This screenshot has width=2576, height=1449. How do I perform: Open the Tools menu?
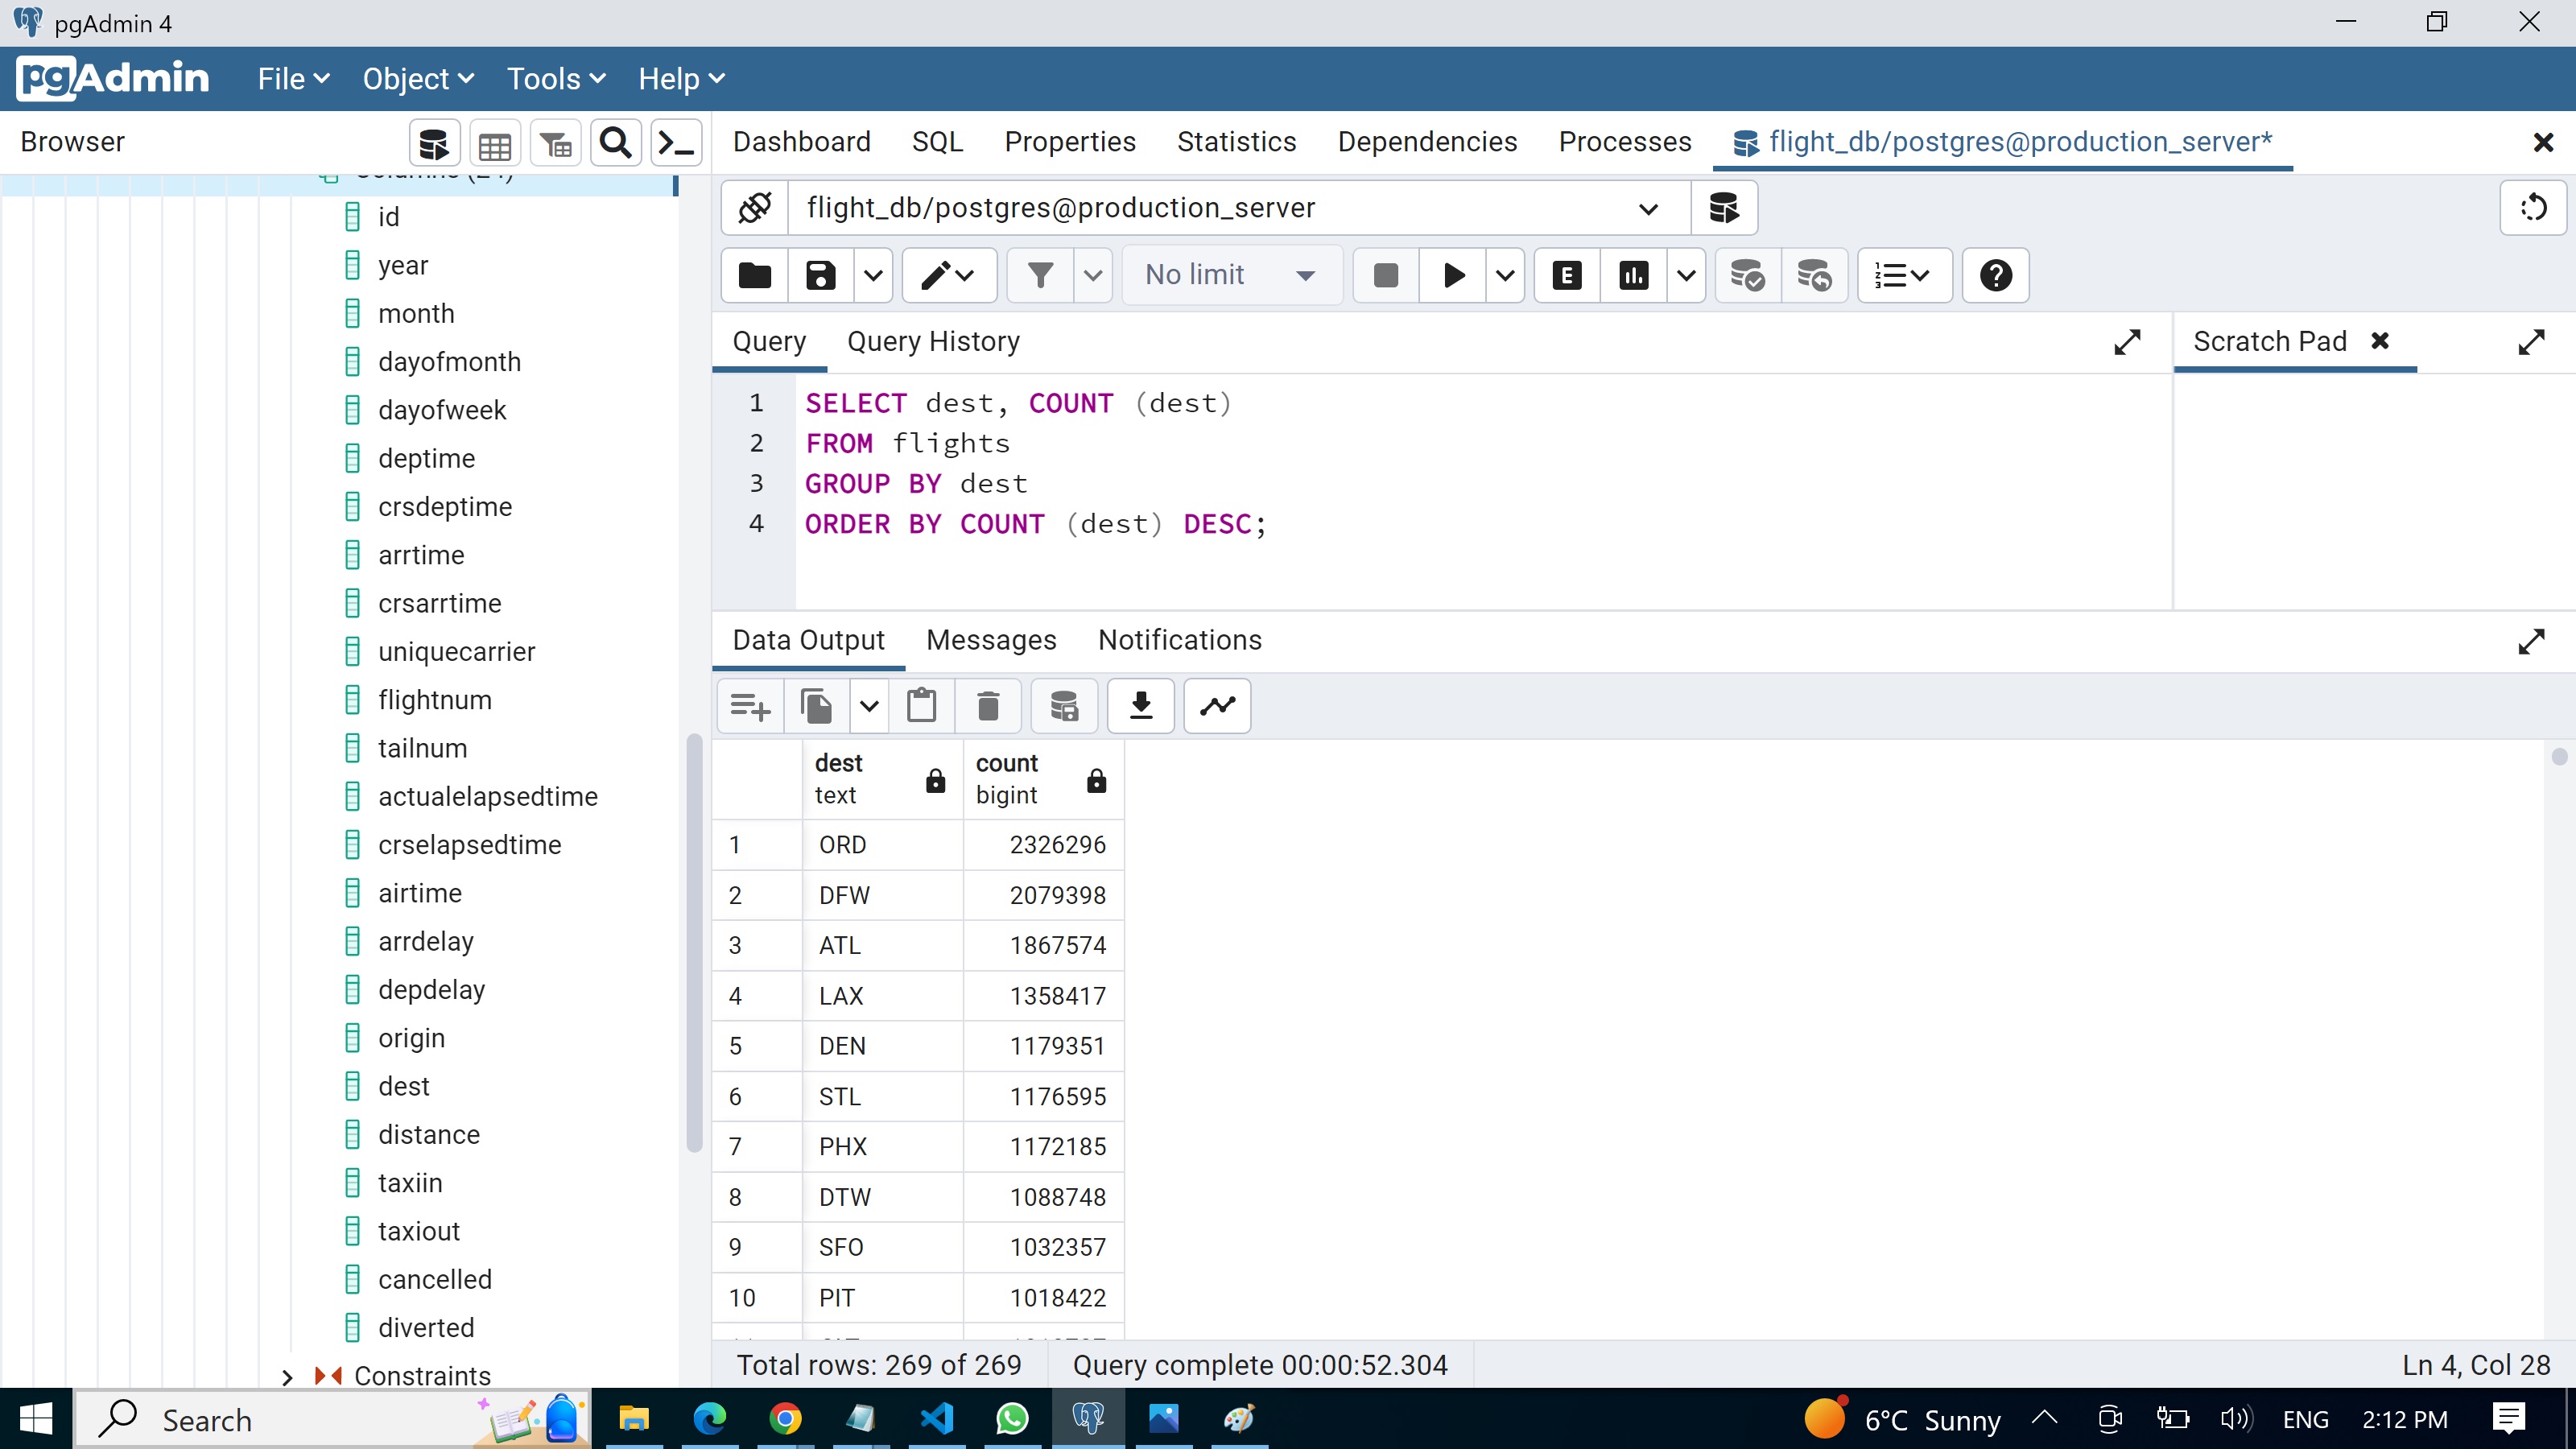pyautogui.click(x=555, y=78)
